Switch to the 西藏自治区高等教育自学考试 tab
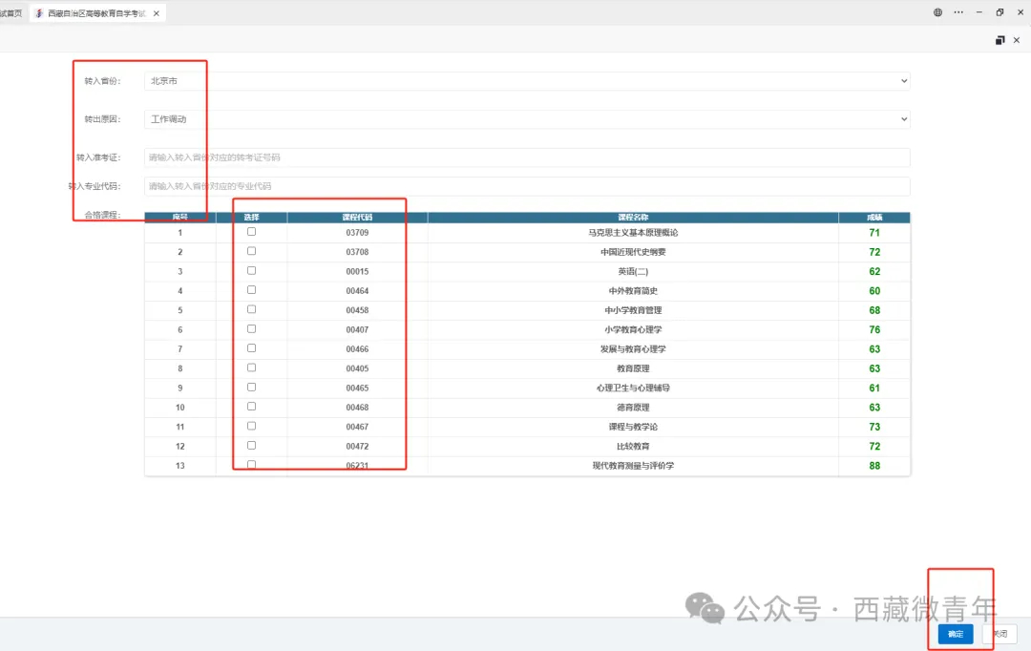Viewport: 1031px width, 651px height. [x=95, y=13]
